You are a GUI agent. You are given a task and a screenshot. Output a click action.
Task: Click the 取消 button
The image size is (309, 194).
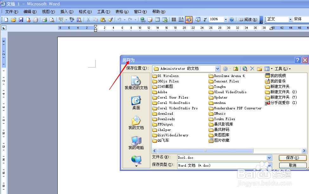pos(293,165)
